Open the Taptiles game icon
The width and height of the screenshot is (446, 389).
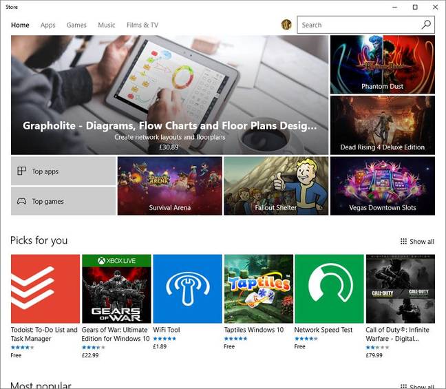coord(259,288)
